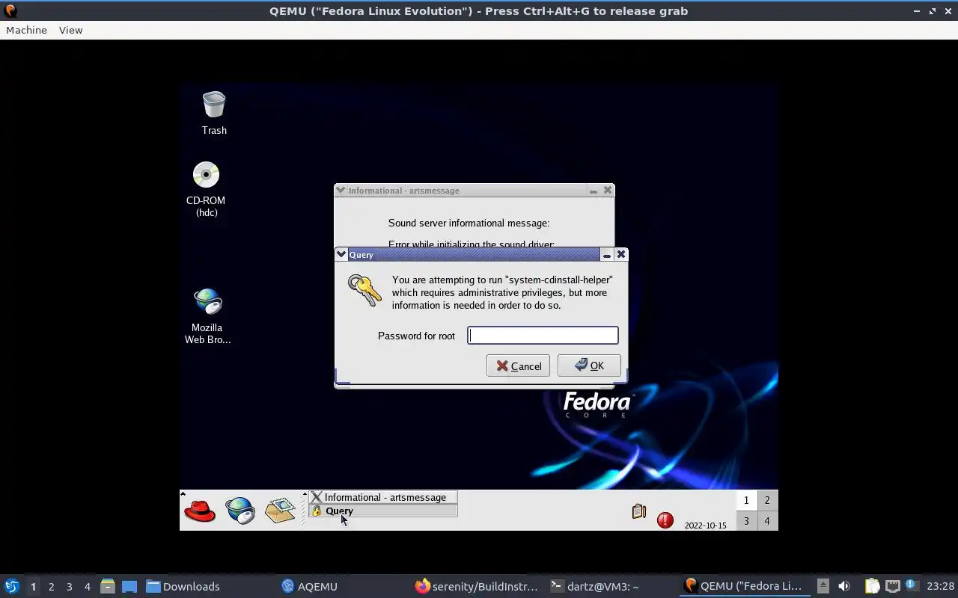958x598 pixels.
Task: Click the host clock 23:28
Action: (x=940, y=587)
